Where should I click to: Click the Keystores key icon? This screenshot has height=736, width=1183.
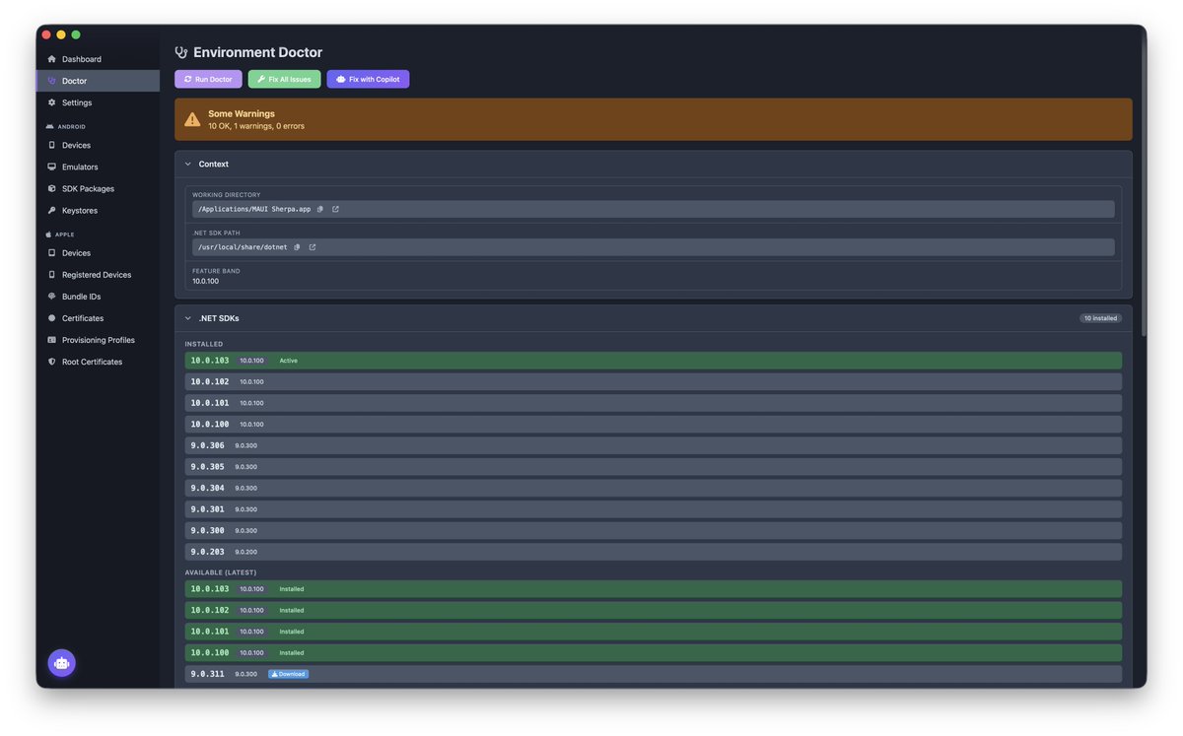[x=52, y=210]
